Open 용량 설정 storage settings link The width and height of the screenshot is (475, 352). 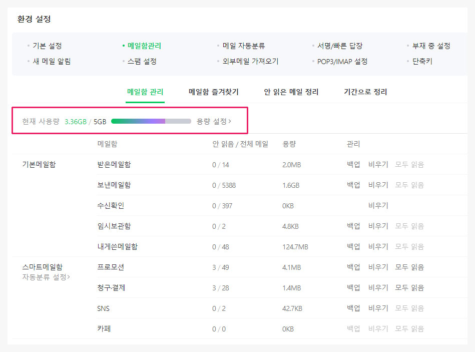coord(214,121)
